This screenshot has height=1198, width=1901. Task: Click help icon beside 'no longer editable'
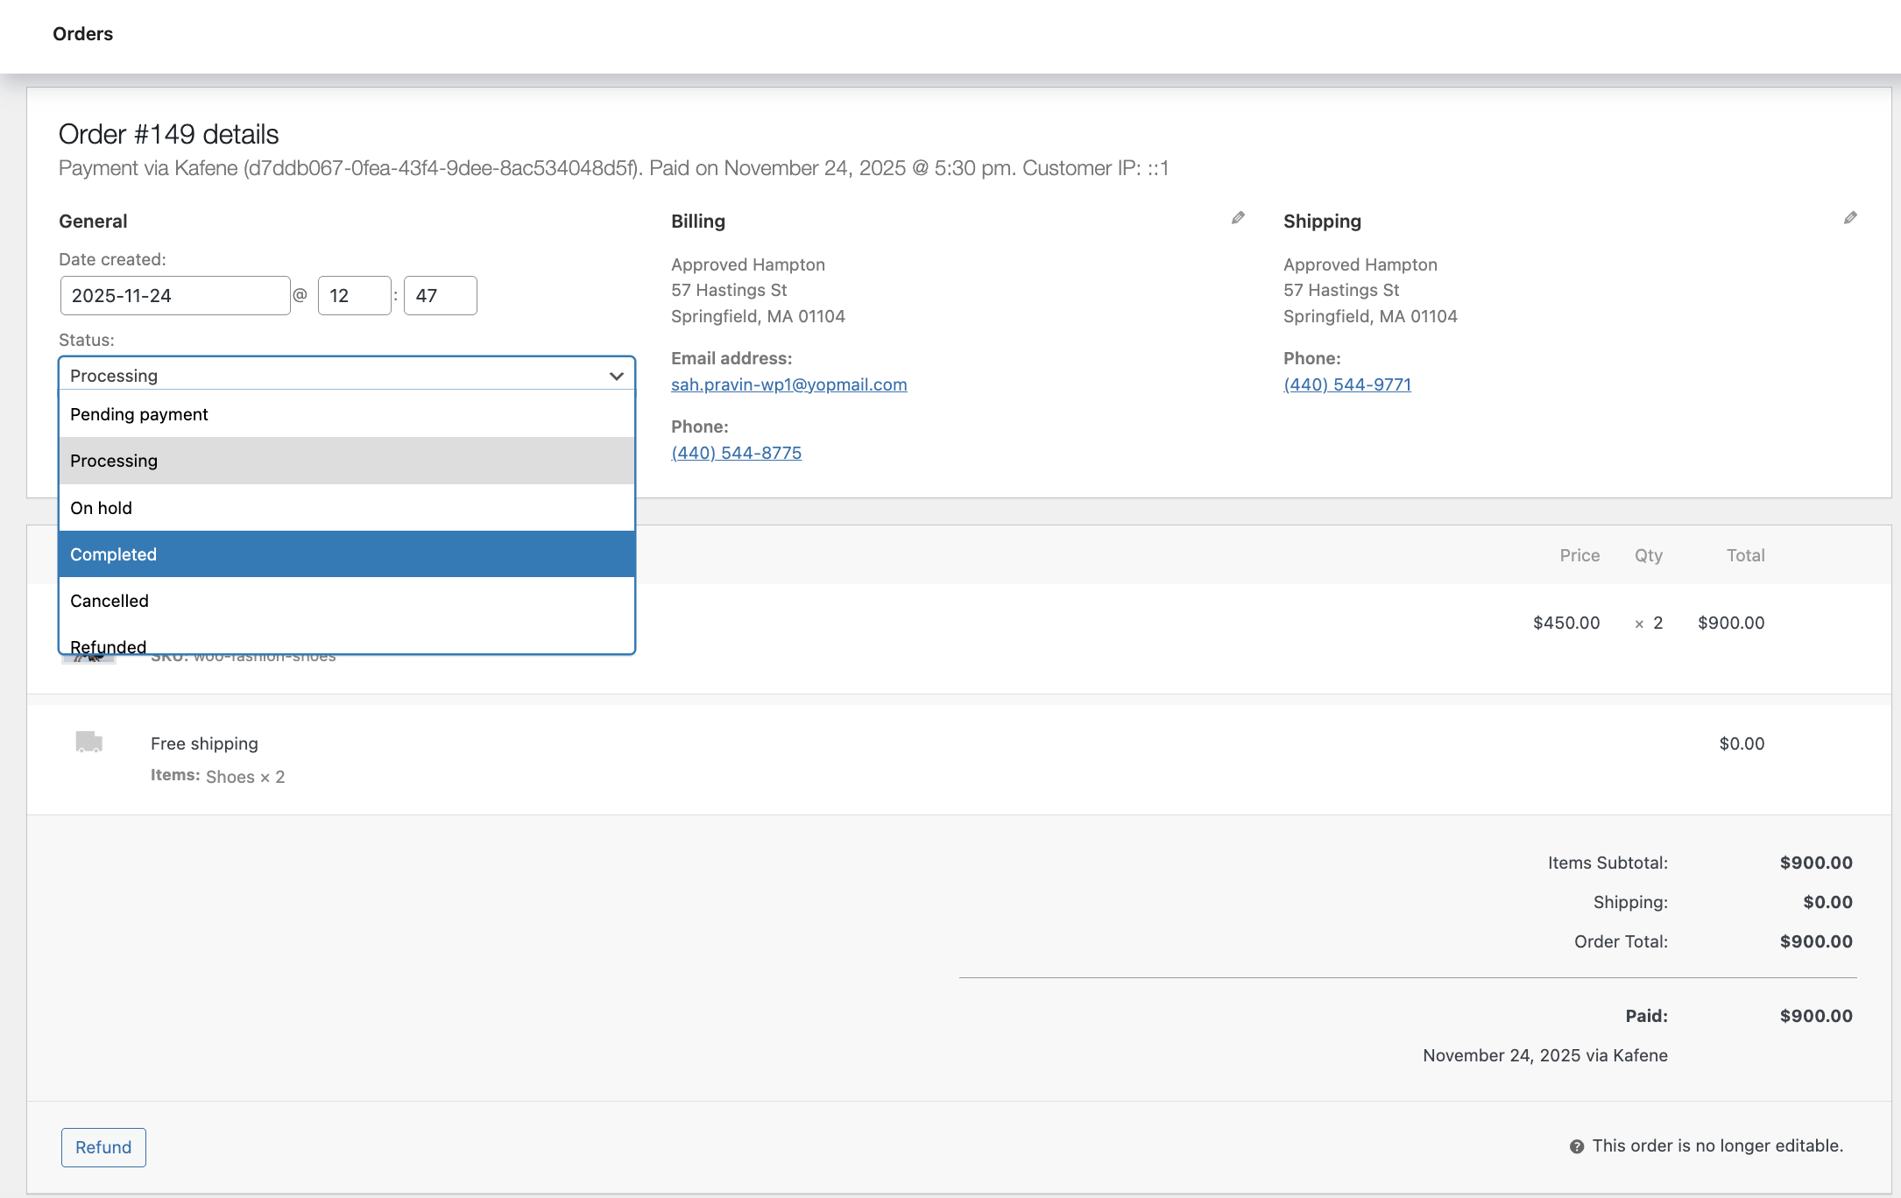coord(1577,1146)
